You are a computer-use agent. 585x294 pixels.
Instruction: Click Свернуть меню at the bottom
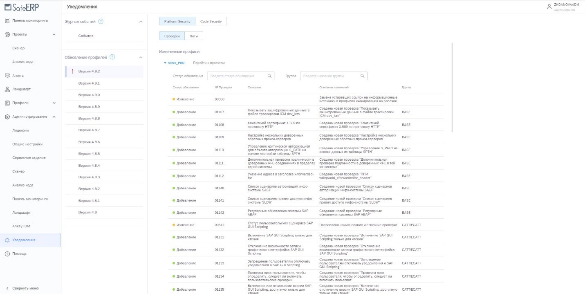26,288
